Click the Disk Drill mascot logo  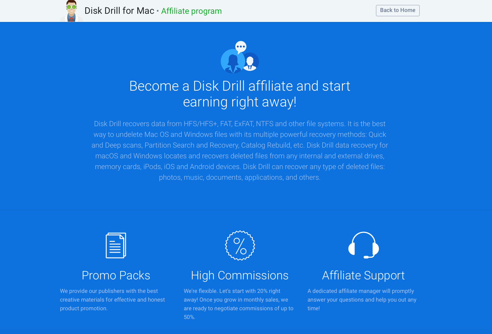click(71, 11)
